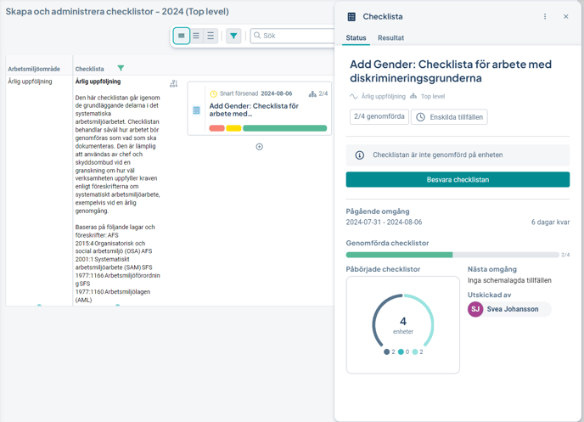The height and width of the screenshot is (422, 584).
Task: Click the checklist icon on the card
Action: (197, 110)
